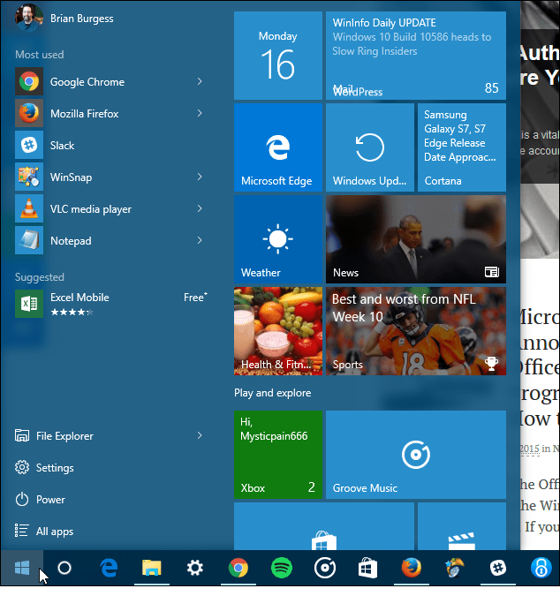Open Cortana search circle on taskbar
The width and height of the screenshot is (560, 596).
[x=64, y=568]
